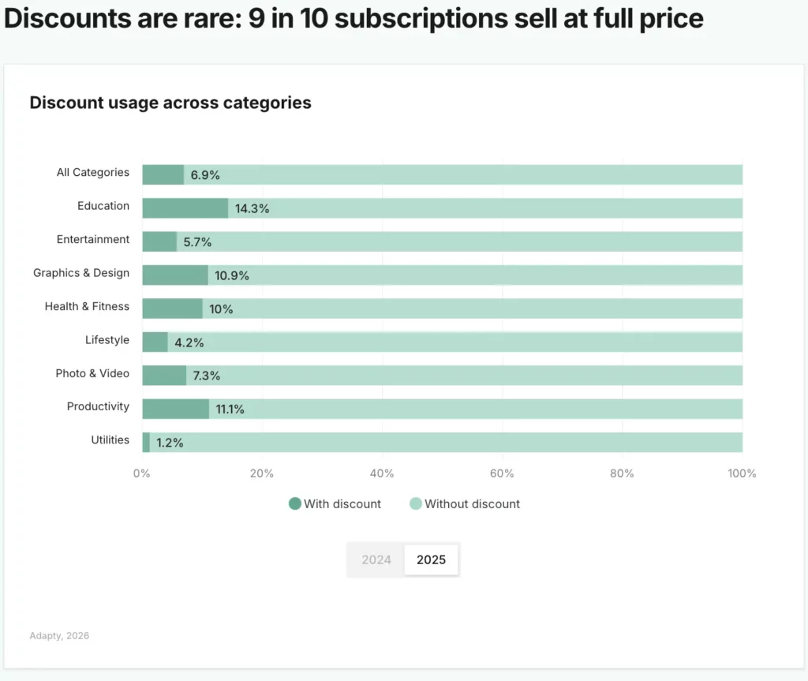Select the 2025 tab
This screenshot has width=808, height=681.
point(431,559)
